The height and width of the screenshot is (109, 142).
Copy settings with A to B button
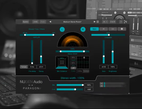point(112,22)
